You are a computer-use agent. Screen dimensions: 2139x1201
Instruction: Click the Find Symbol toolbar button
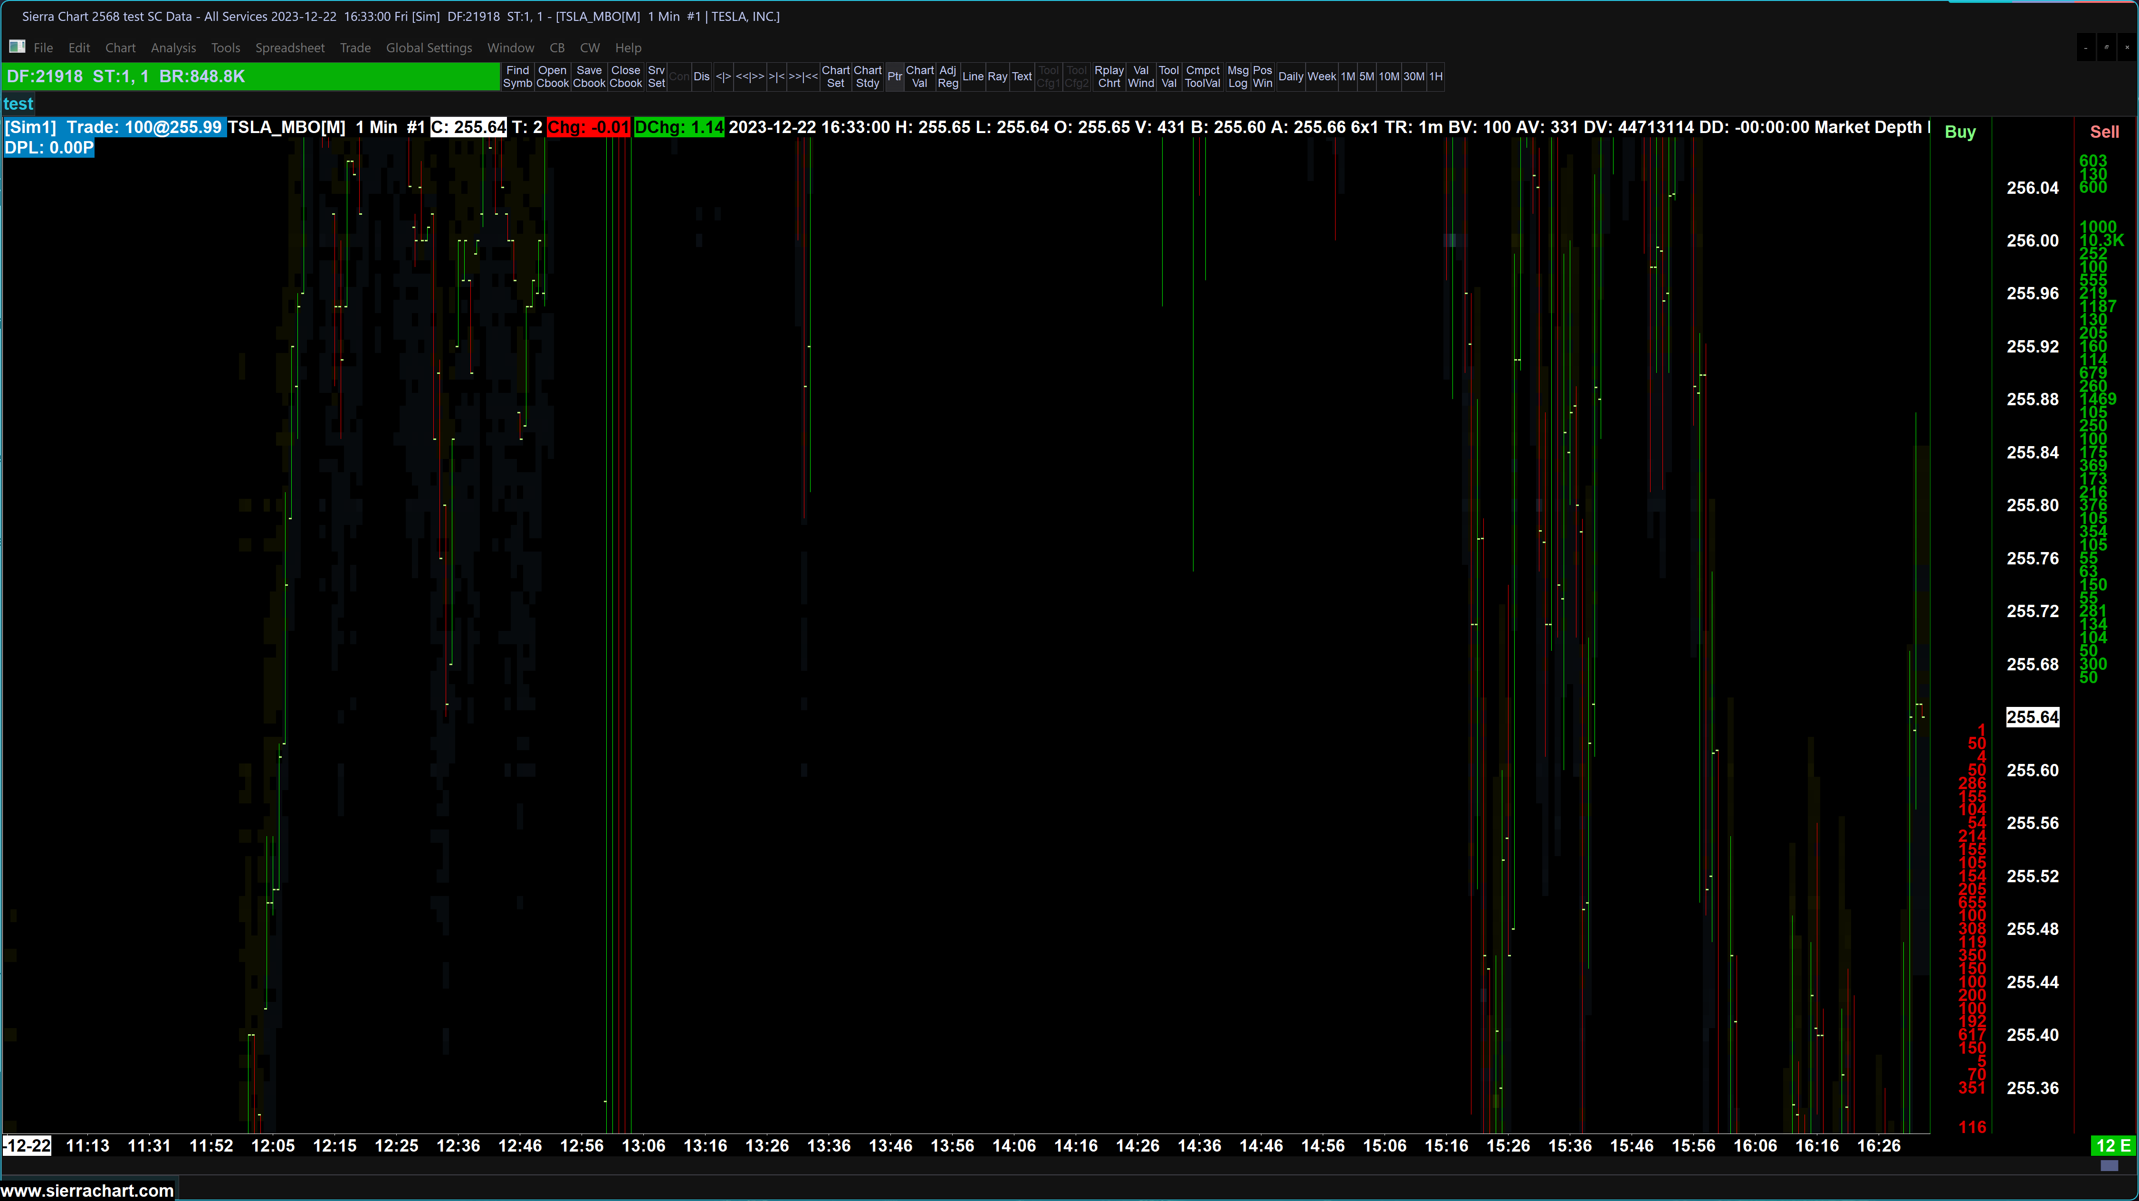coord(517,76)
